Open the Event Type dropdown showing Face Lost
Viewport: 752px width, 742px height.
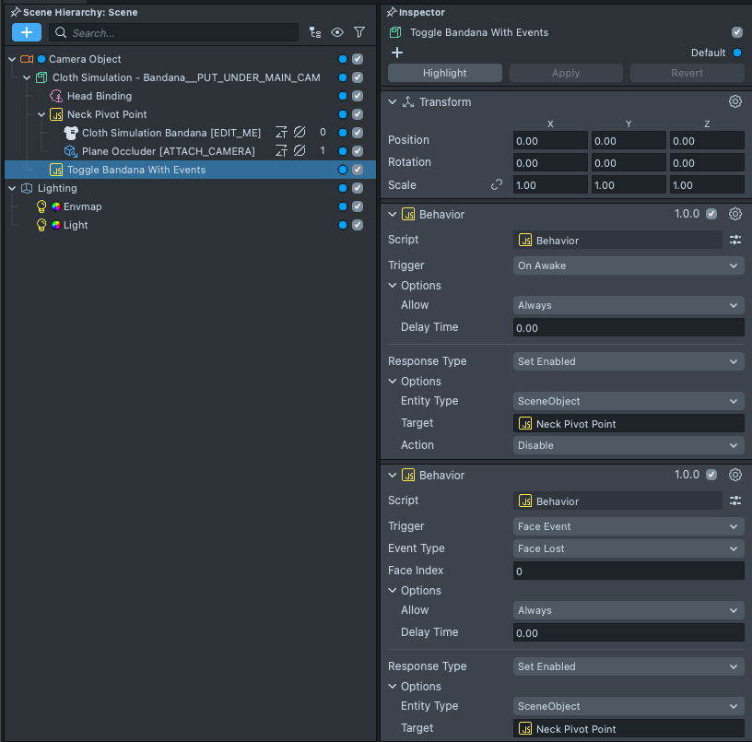[629, 548]
